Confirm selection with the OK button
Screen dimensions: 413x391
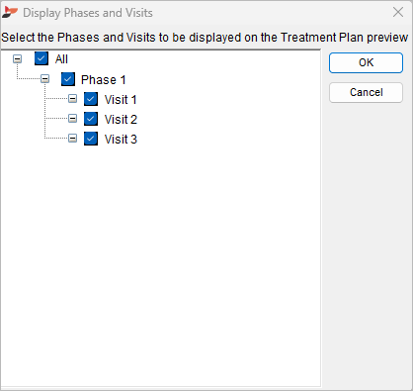tap(366, 62)
